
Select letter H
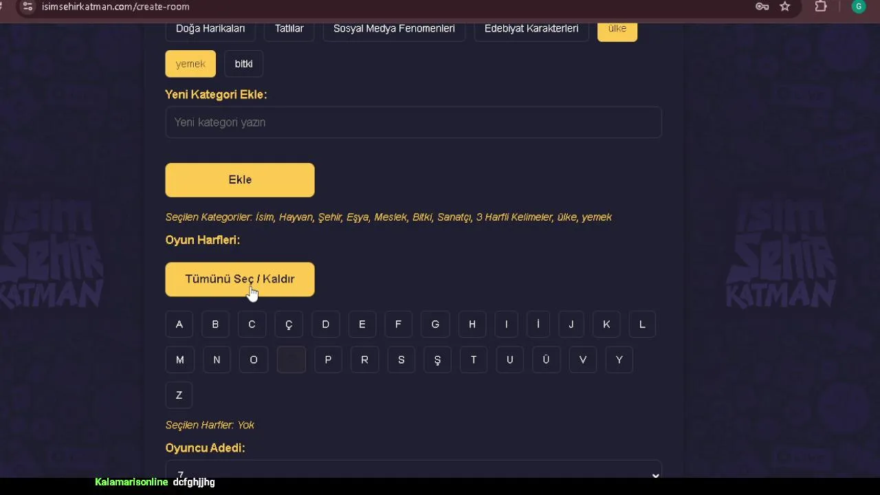tap(472, 324)
